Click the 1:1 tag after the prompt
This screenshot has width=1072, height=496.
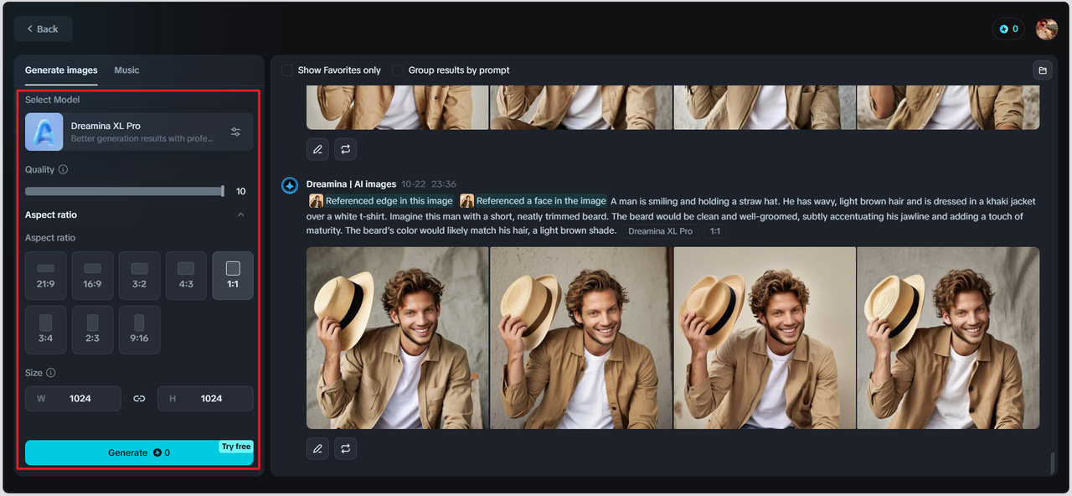coord(714,231)
